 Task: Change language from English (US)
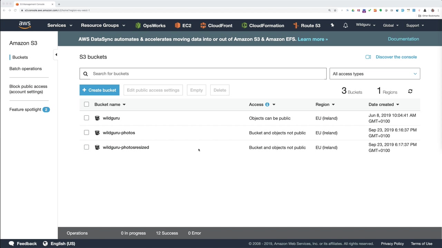(59, 244)
